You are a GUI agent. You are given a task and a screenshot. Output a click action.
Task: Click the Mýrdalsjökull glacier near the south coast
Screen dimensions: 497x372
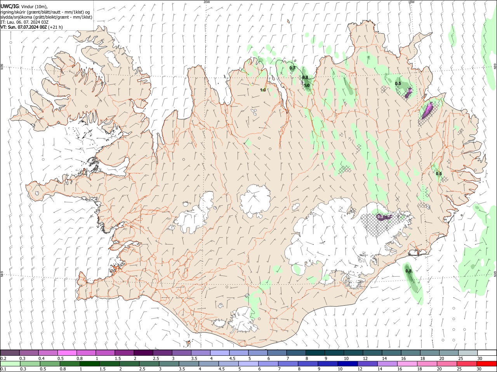click(244, 320)
